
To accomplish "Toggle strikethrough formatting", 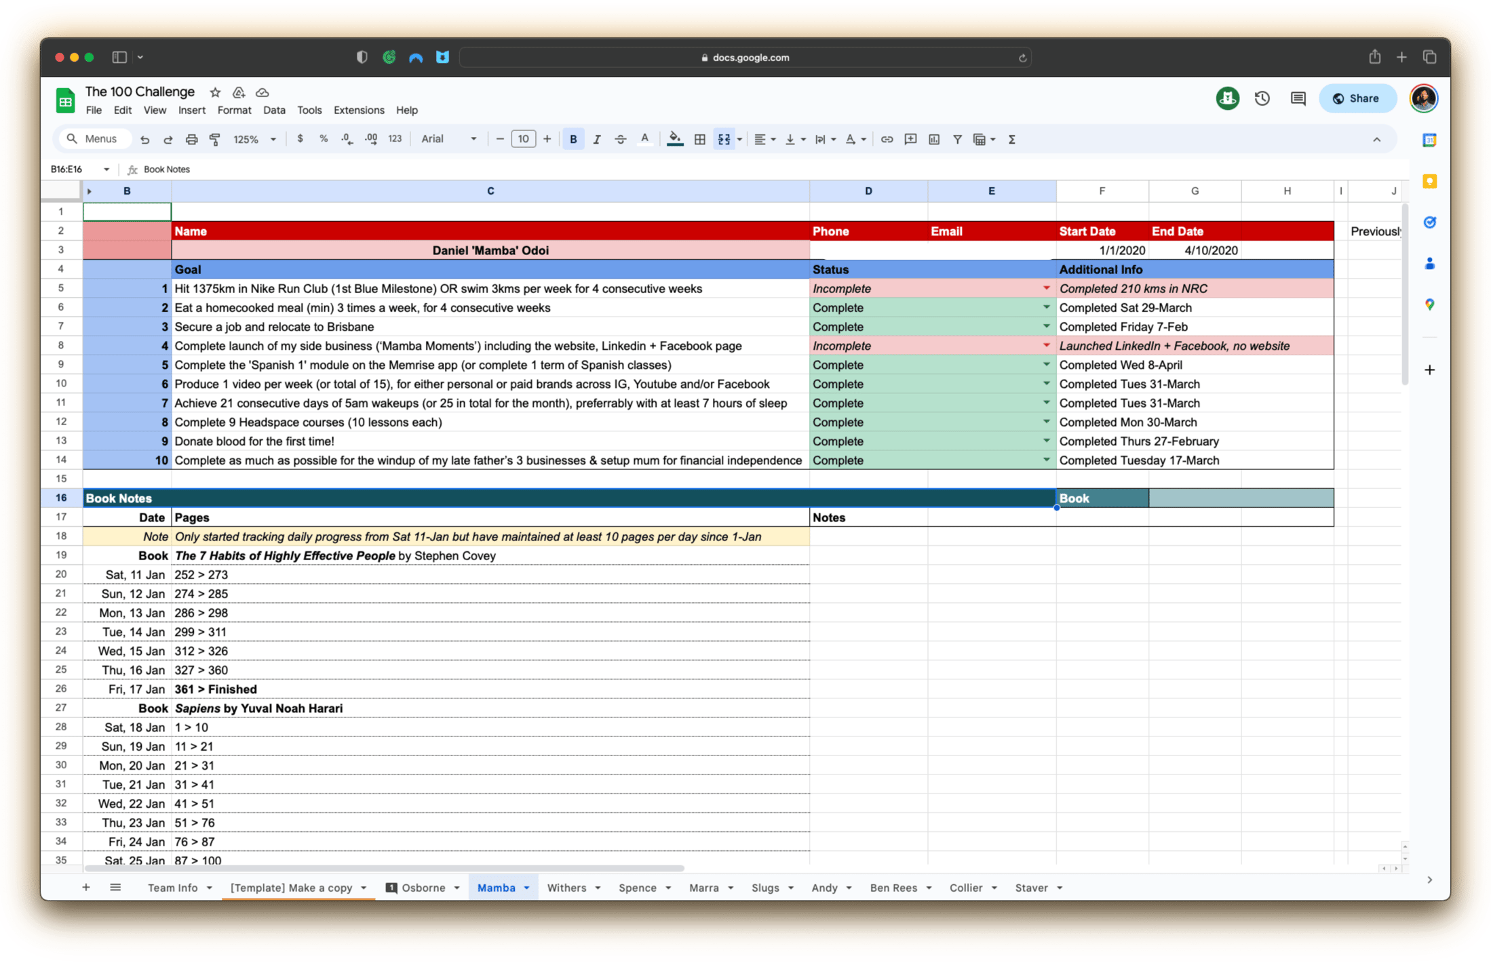I will click(x=620, y=139).
